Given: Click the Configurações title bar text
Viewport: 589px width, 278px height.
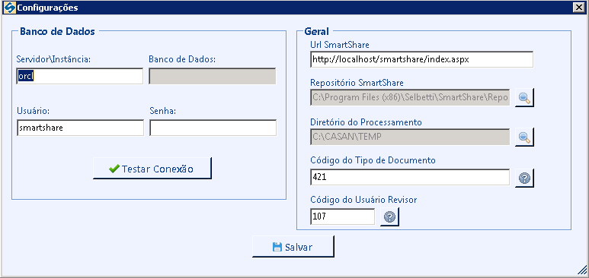Looking at the screenshot, I should (48, 8).
